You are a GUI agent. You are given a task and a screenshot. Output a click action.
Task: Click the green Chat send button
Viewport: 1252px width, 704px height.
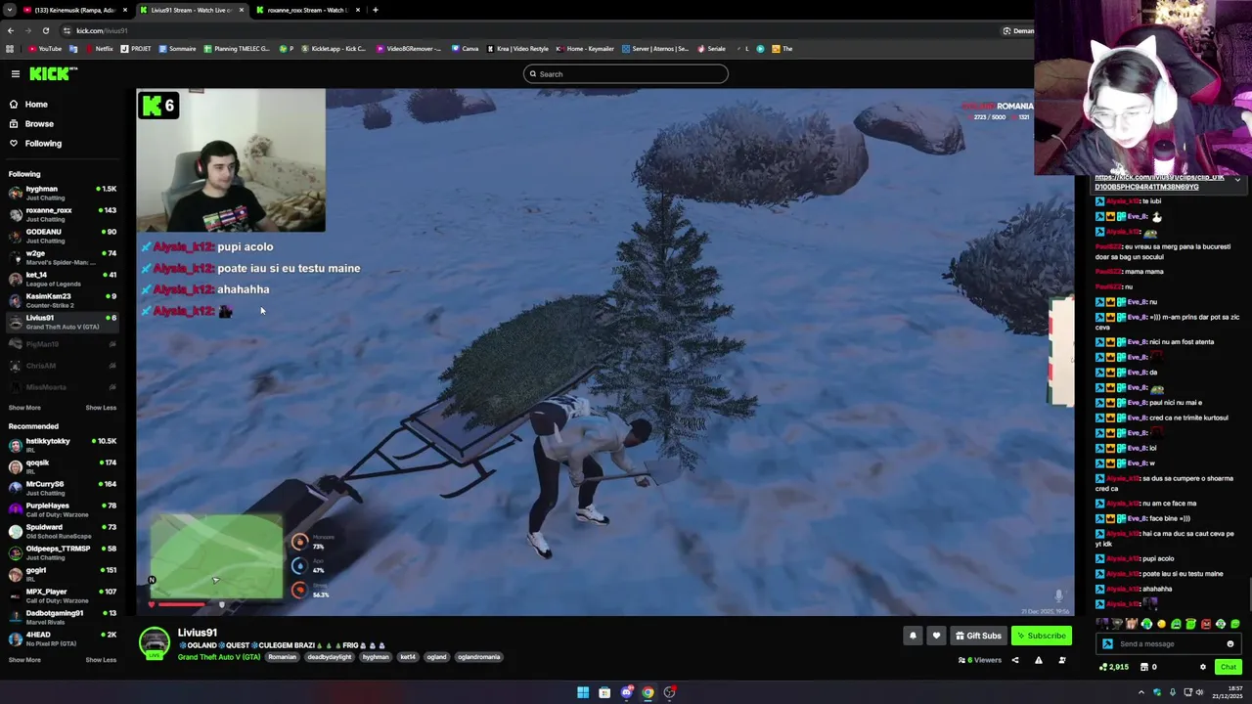(1228, 667)
